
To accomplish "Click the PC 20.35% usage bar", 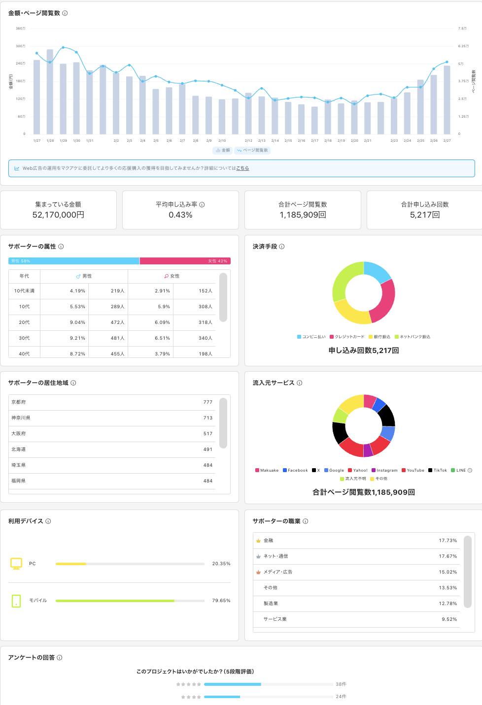I will pyautogui.click(x=130, y=564).
